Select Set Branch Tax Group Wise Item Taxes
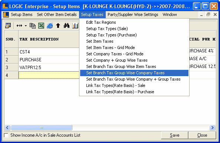The width and height of the screenshot is (220, 143). (134, 66)
